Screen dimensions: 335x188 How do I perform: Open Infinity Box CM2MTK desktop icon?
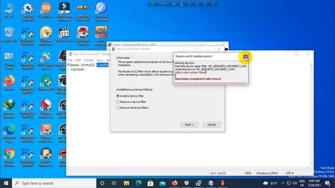pos(28,133)
